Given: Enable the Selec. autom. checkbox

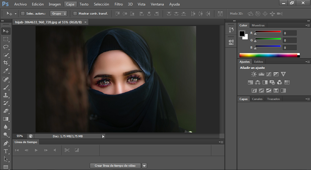Looking at the screenshot, I should [22, 14].
